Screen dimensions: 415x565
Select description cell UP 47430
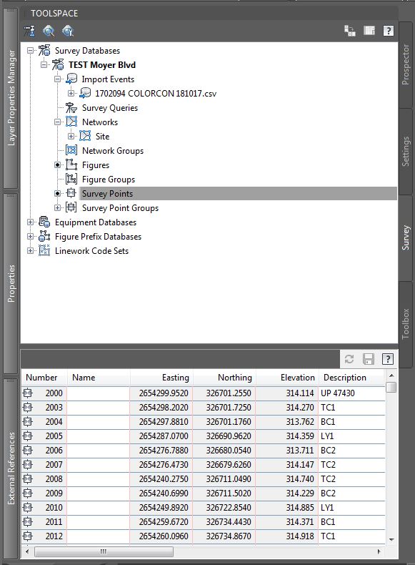tap(351, 393)
